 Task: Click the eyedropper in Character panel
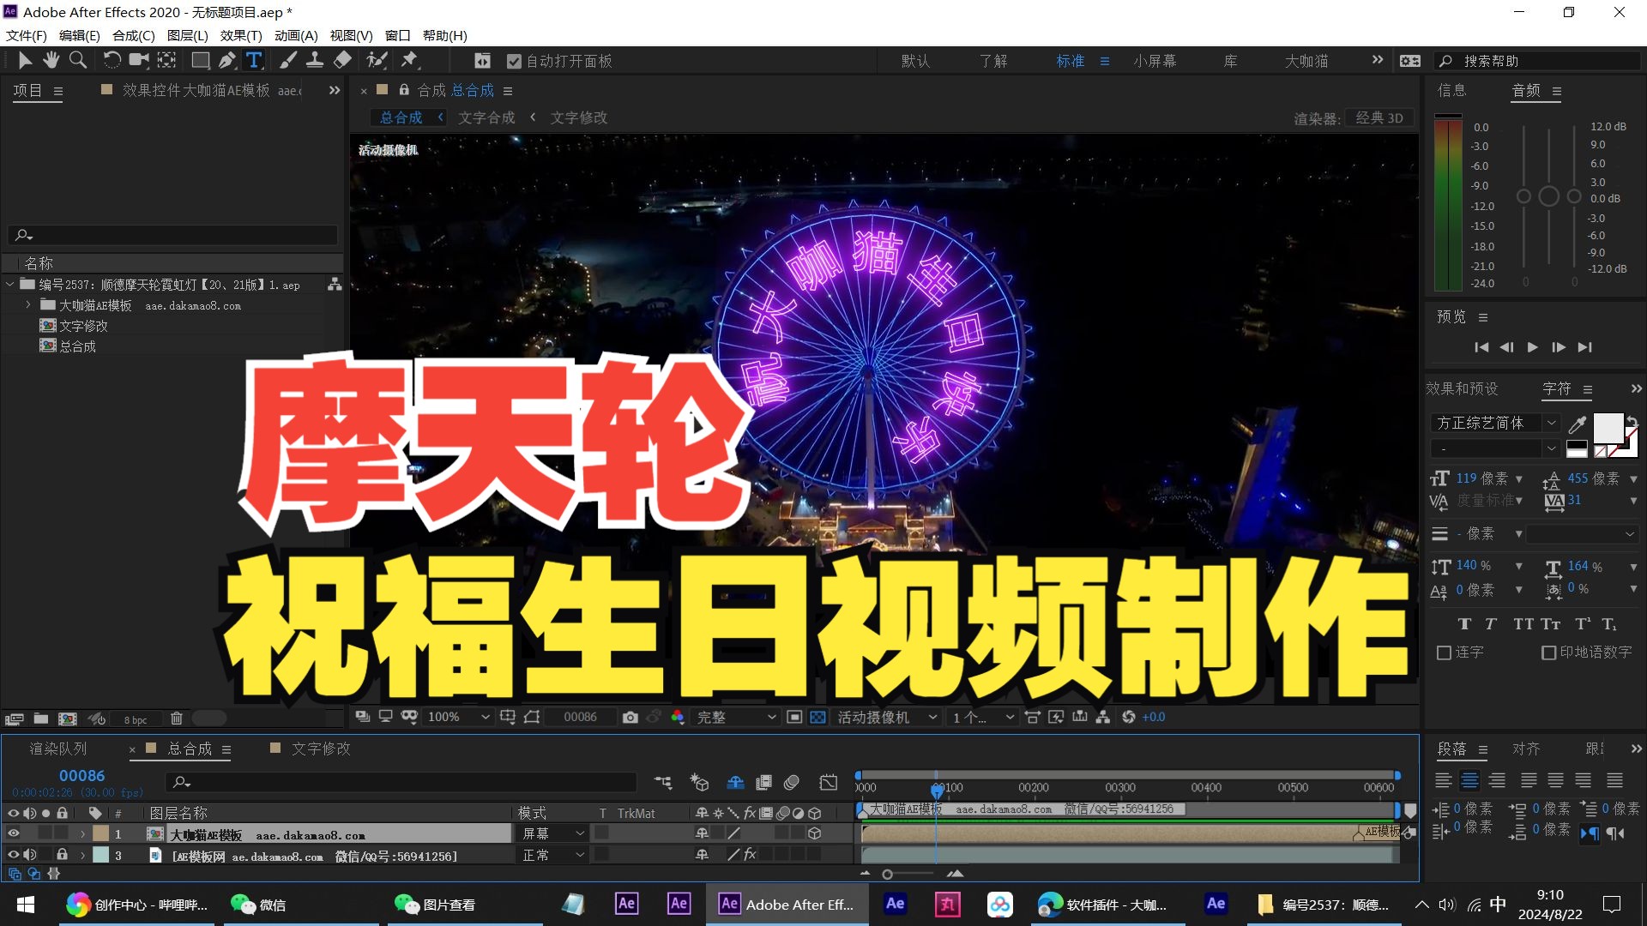(1577, 424)
